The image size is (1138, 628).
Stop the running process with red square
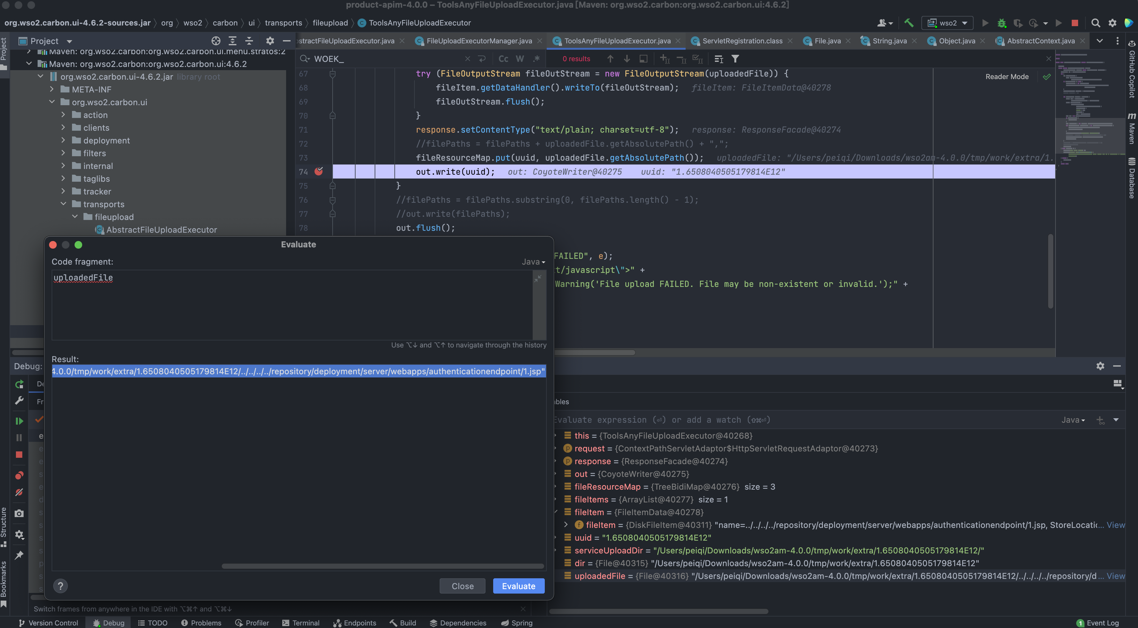(1075, 23)
